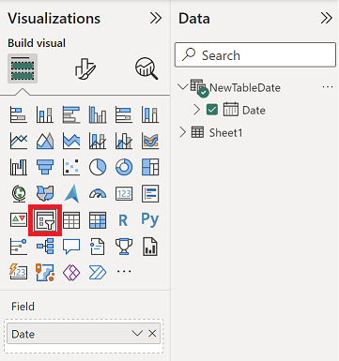Select the new Card visual with lightning
Viewport: 339px width, 361px height.
tap(19, 272)
